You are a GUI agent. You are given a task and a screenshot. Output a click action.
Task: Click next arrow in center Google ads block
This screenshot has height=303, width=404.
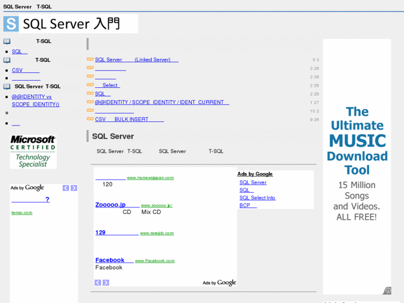pyautogui.click(x=106, y=282)
